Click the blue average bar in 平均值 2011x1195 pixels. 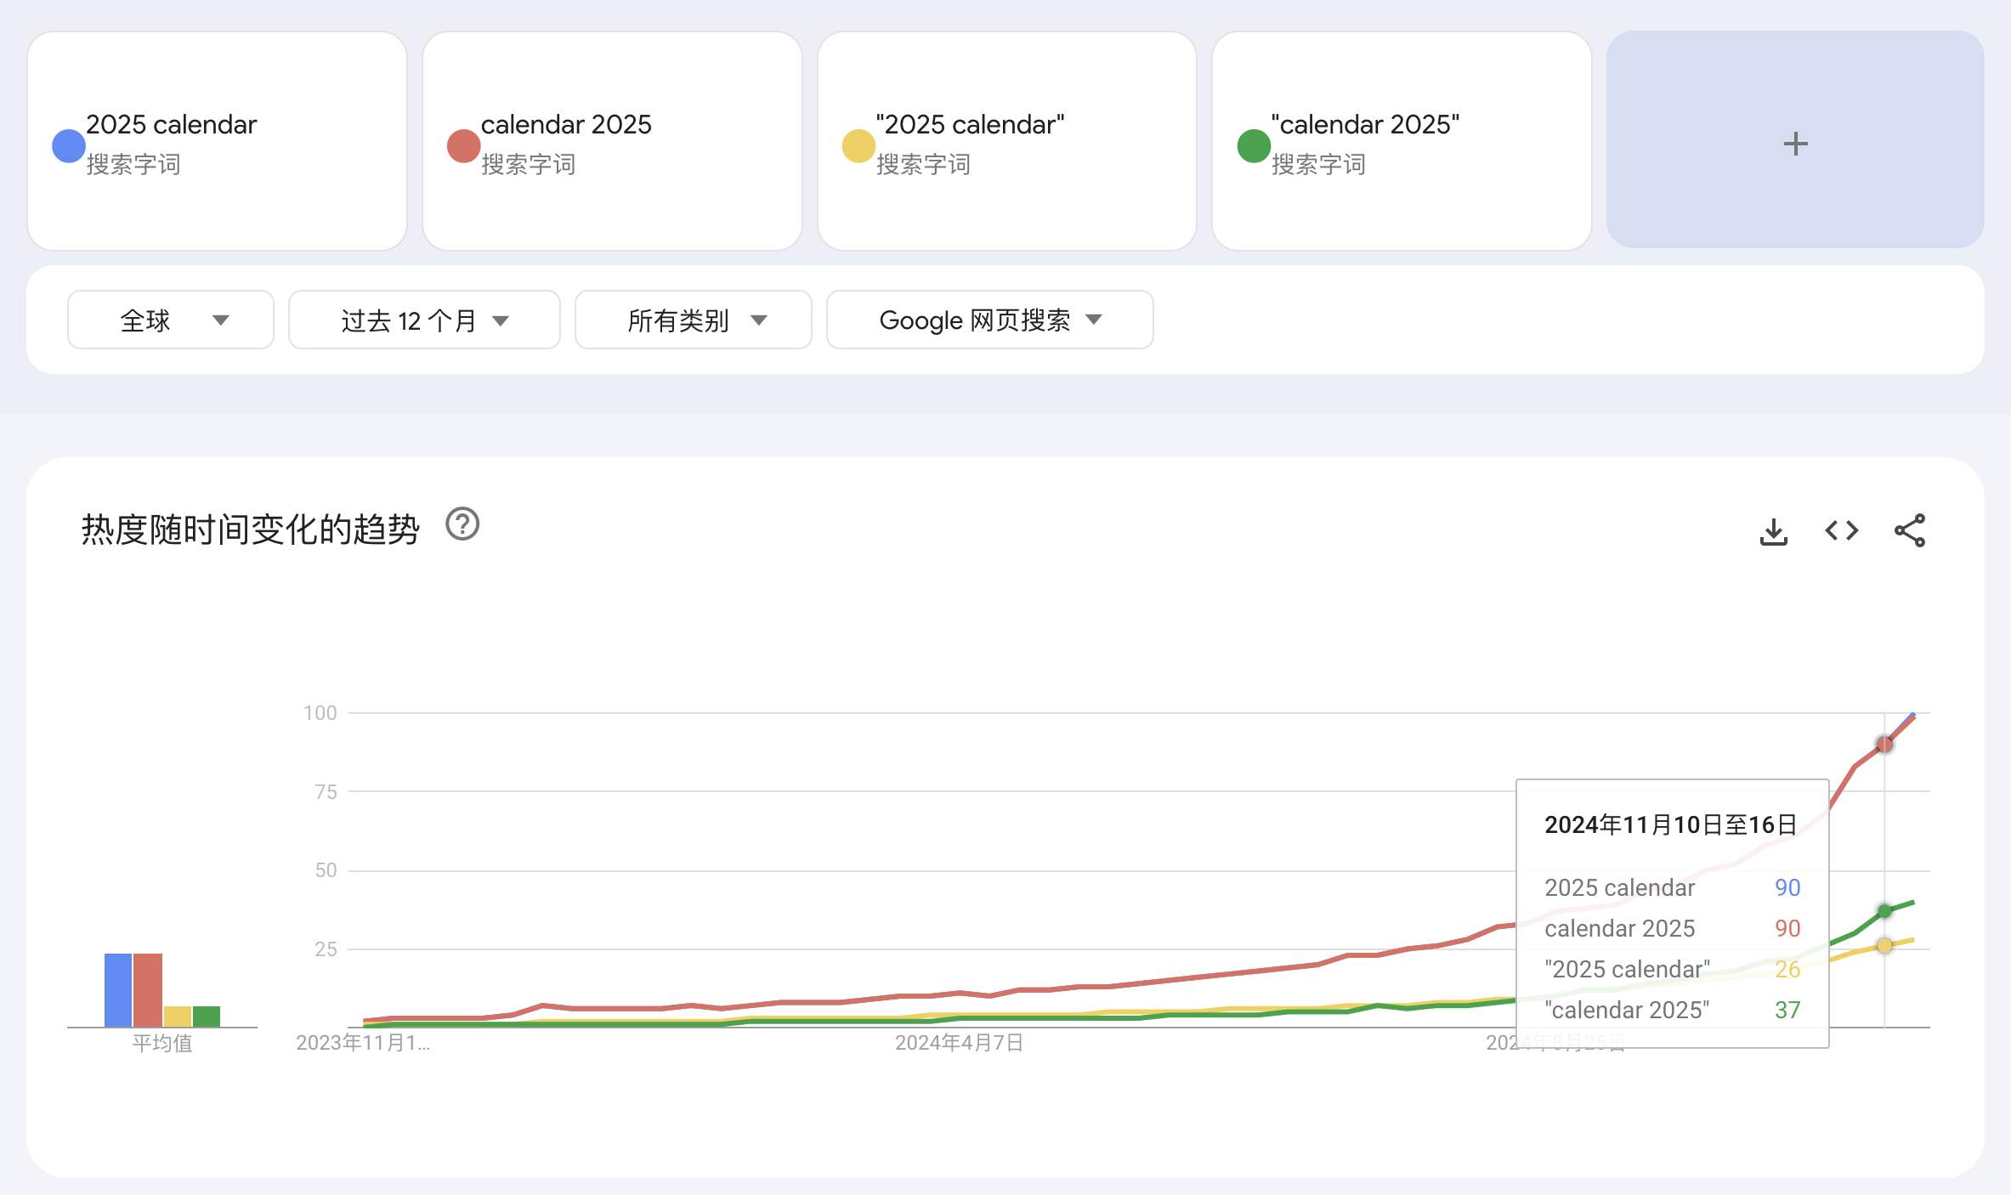[x=118, y=990]
